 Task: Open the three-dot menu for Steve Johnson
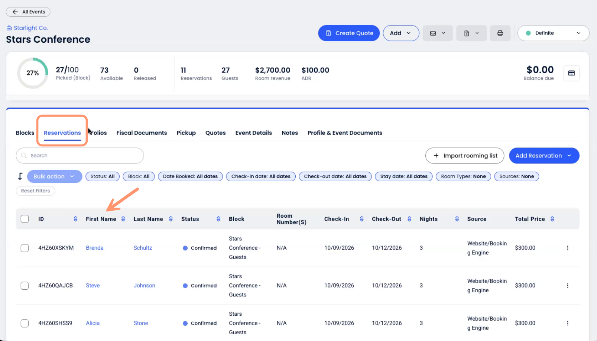[x=567, y=286]
